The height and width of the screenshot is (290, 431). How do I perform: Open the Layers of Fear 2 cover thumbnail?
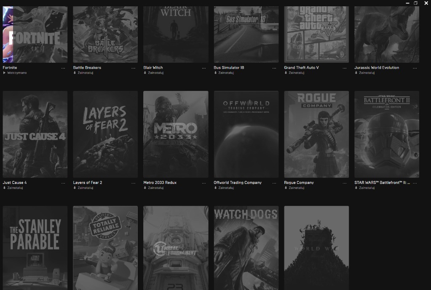tap(105, 134)
